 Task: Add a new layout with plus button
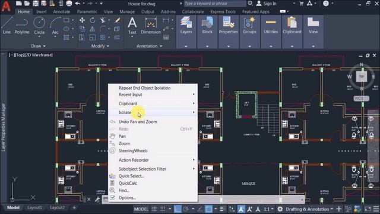point(74,207)
